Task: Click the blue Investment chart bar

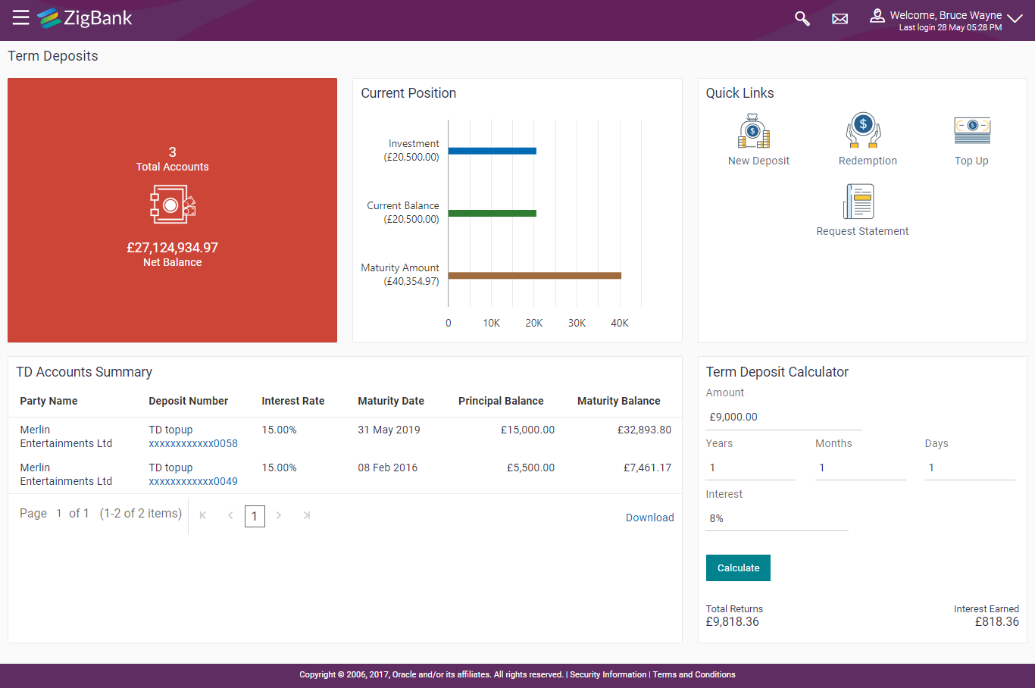Action: pos(492,151)
